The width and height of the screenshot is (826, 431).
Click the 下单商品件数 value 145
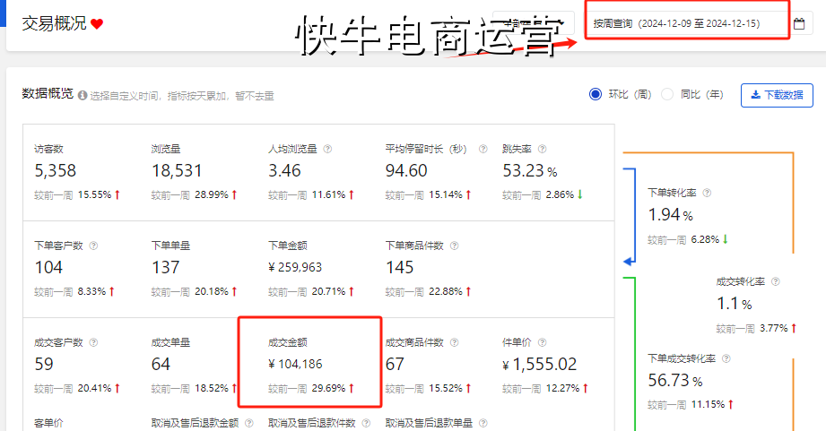pos(399,267)
